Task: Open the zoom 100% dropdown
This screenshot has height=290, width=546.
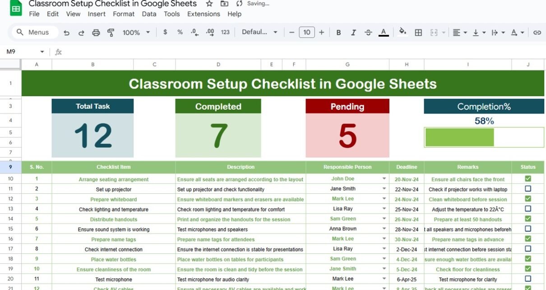Action: [x=137, y=33]
